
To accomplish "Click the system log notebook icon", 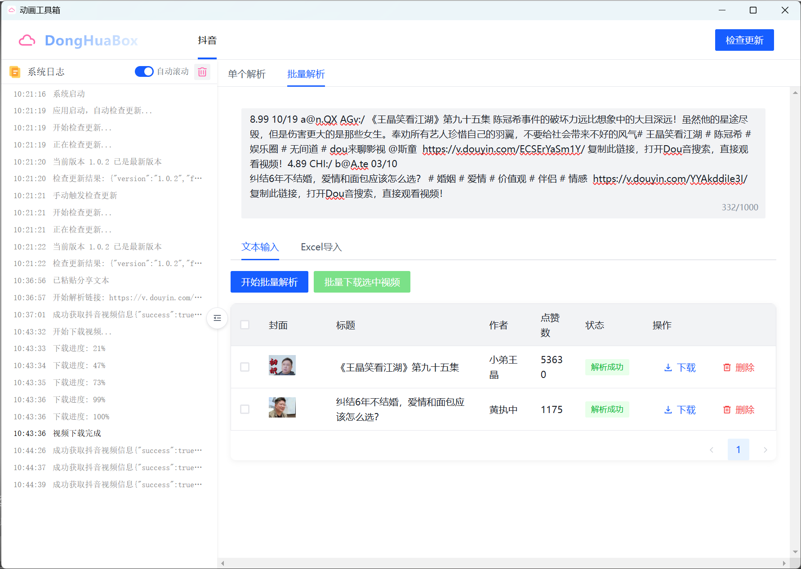I will 15,72.
